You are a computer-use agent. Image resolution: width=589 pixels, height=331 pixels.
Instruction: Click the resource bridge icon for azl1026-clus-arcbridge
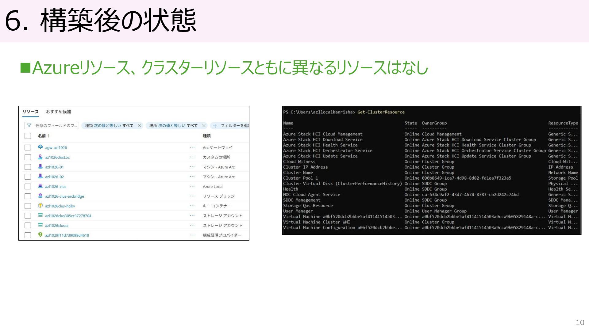click(40, 196)
